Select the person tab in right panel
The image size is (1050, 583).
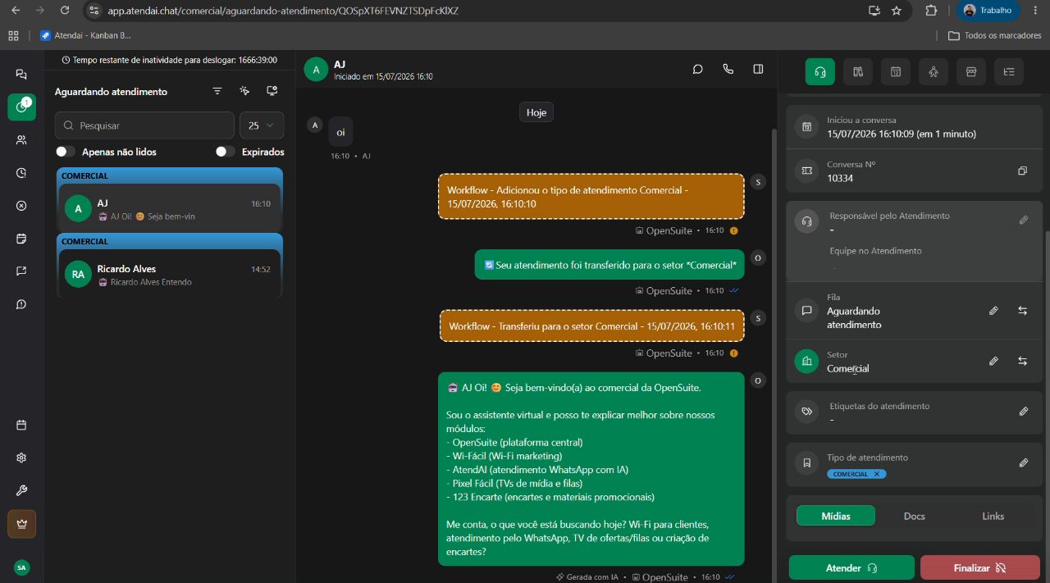click(934, 71)
